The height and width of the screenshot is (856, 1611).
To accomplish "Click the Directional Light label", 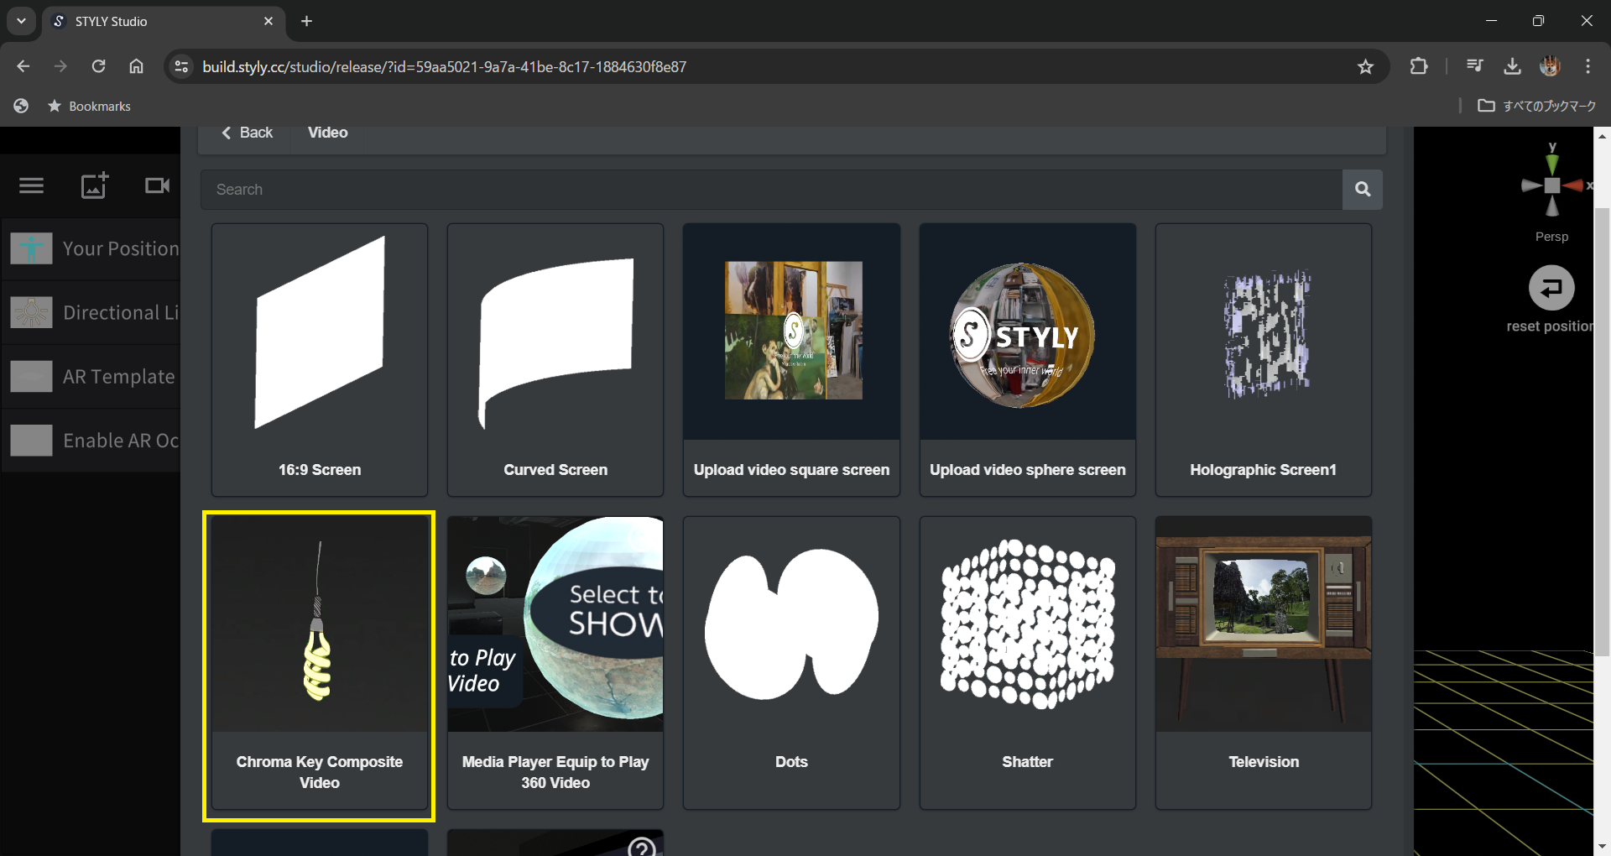I will [x=121, y=312].
